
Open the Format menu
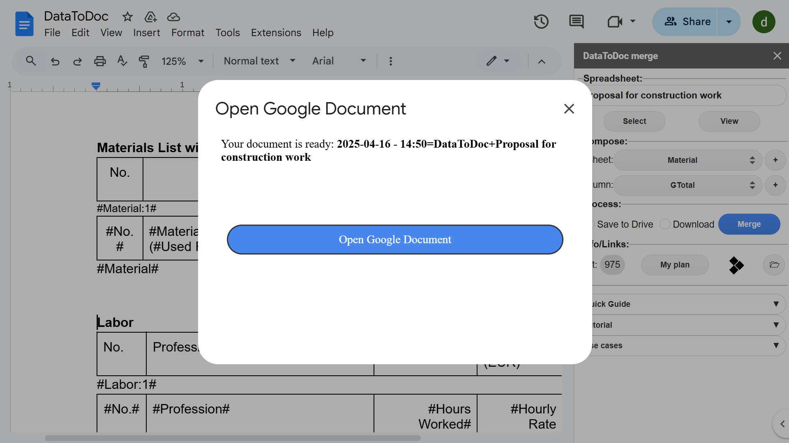pyautogui.click(x=188, y=33)
